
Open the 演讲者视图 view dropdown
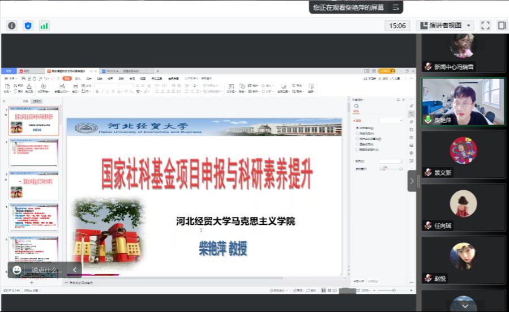[445, 25]
